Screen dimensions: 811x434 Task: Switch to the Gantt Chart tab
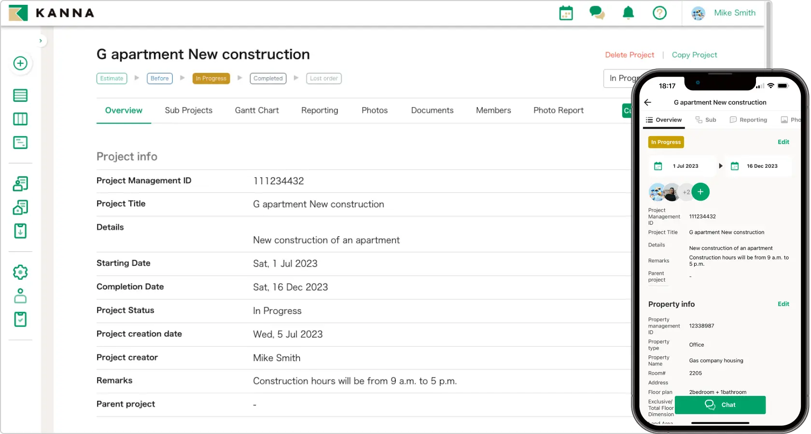(257, 110)
